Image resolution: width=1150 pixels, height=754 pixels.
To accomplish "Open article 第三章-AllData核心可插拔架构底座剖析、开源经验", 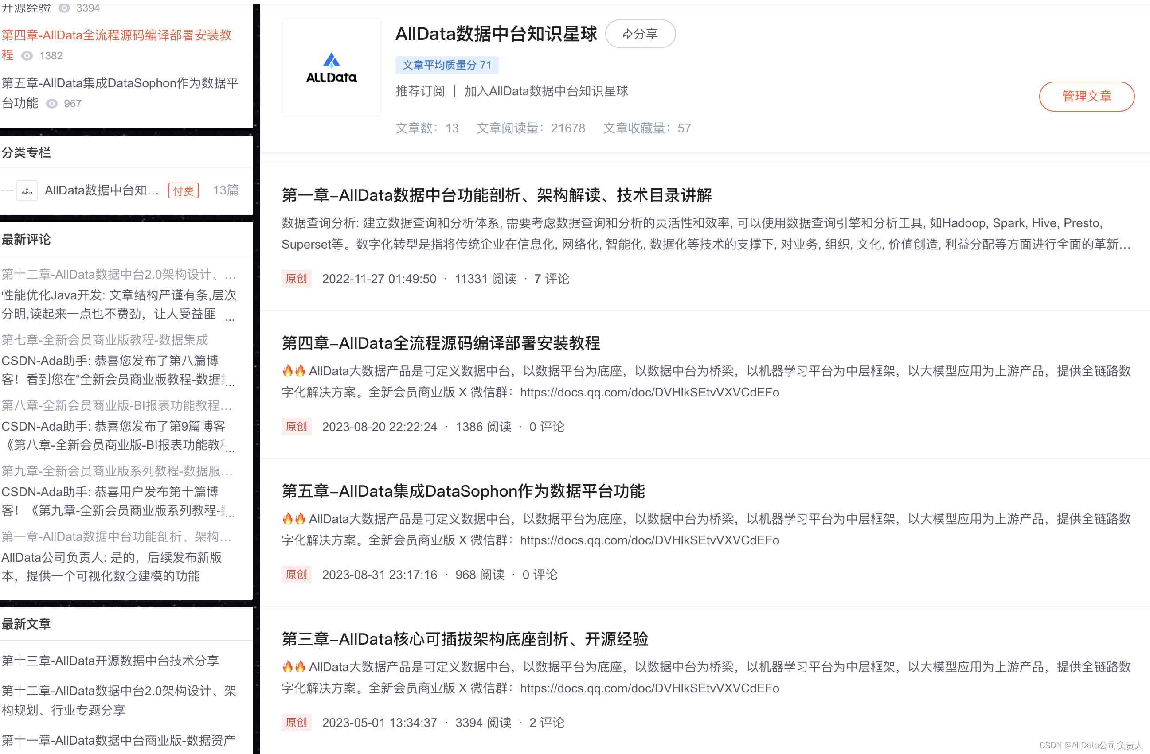I will coord(465,639).
